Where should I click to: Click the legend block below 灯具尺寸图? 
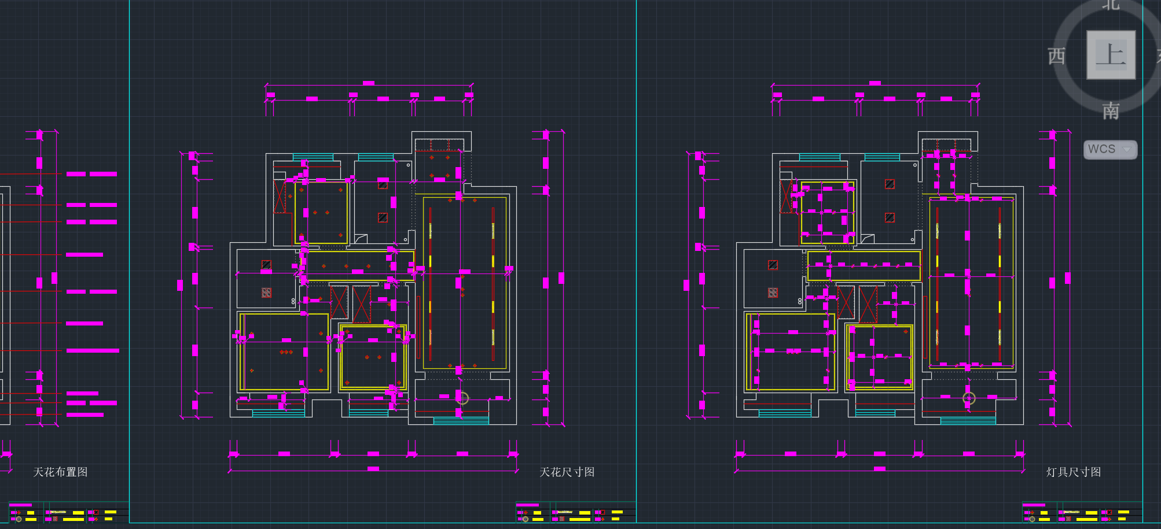tap(1082, 513)
